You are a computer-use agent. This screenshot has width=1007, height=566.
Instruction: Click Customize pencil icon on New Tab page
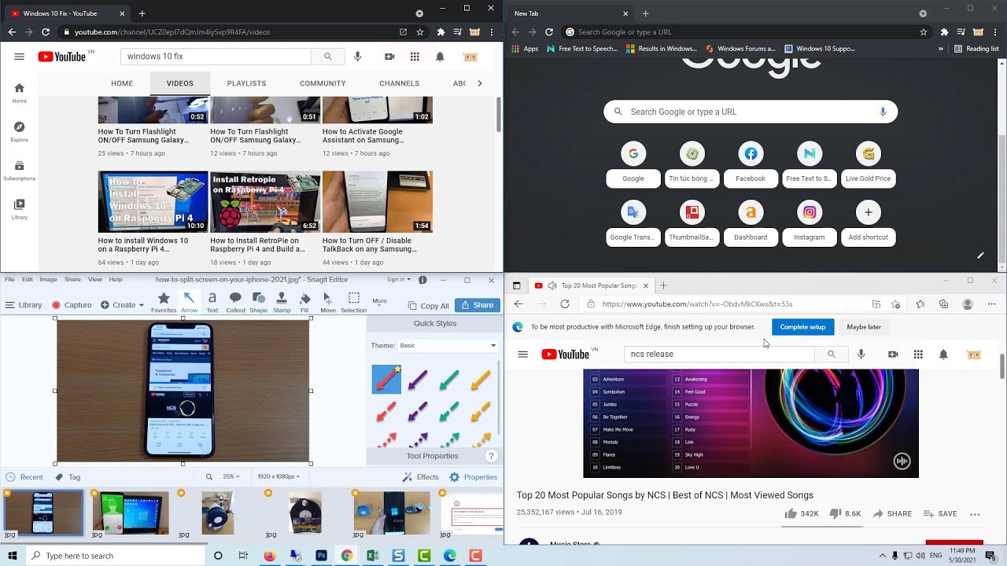coord(980,255)
